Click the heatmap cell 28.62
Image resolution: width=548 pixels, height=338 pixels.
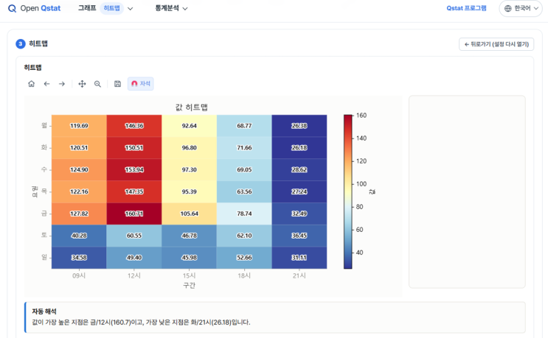(x=299, y=169)
